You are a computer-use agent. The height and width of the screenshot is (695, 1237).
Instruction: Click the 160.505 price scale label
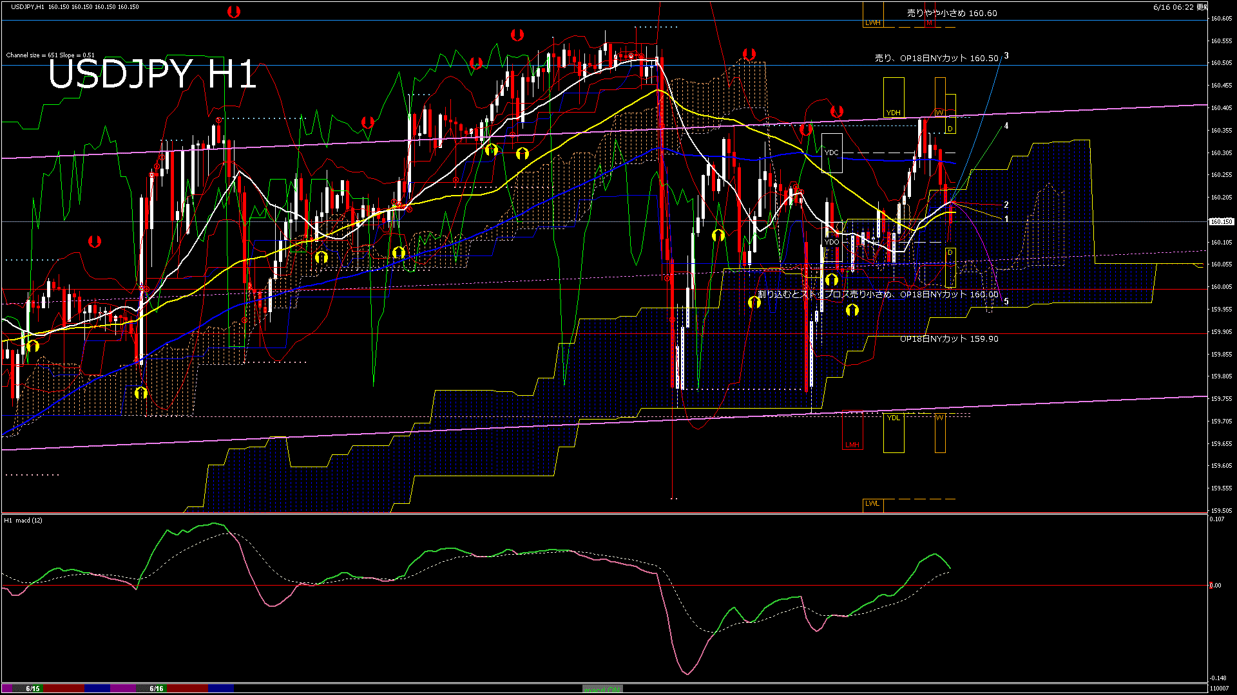click(x=1222, y=63)
